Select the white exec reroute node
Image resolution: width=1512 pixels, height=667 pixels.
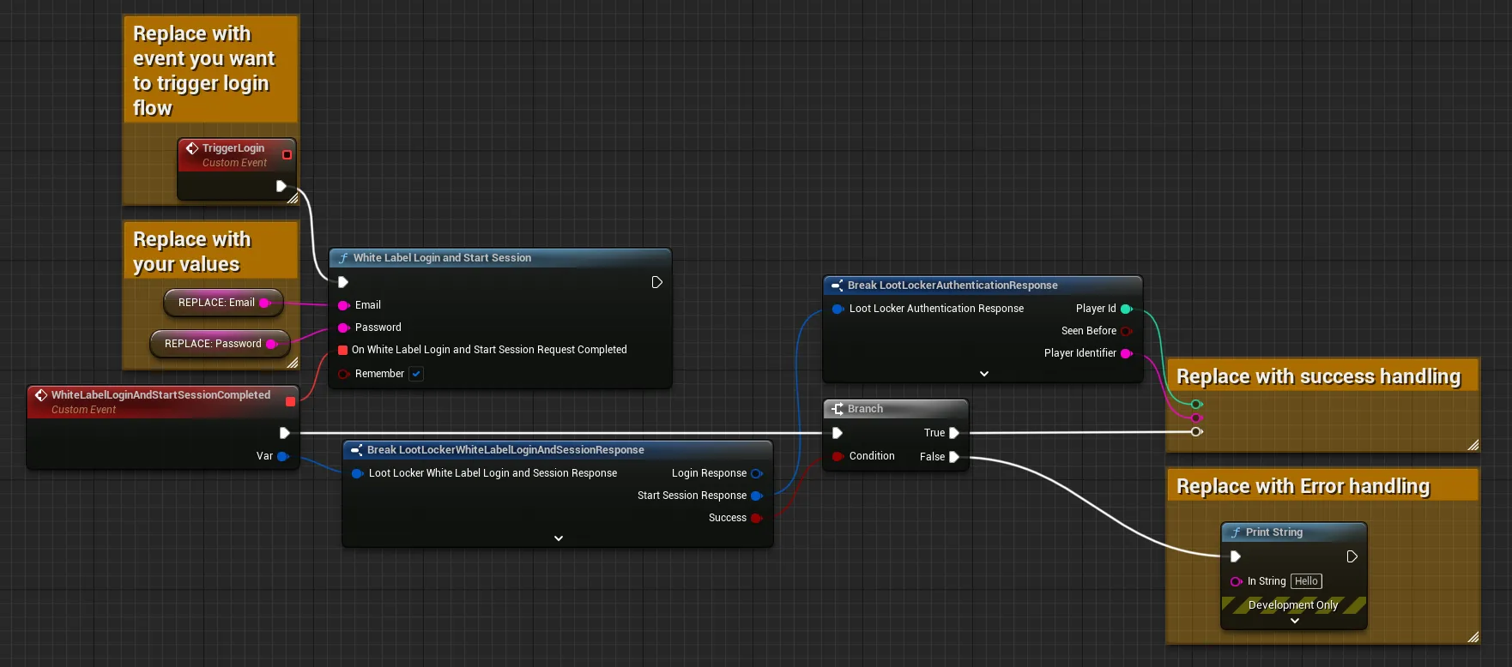pos(1196,431)
